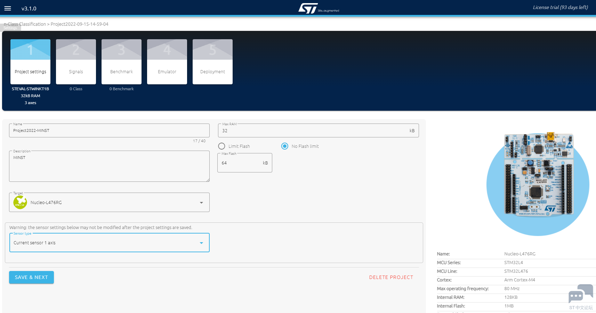Image resolution: width=596 pixels, height=313 pixels.
Task: Click the '0 Class' signals count
Action: (76, 89)
